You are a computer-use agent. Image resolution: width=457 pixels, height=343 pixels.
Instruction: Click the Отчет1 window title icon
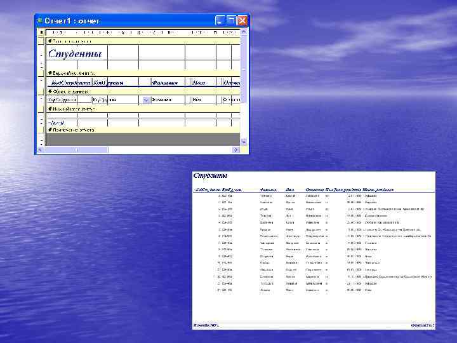(x=39, y=21)
